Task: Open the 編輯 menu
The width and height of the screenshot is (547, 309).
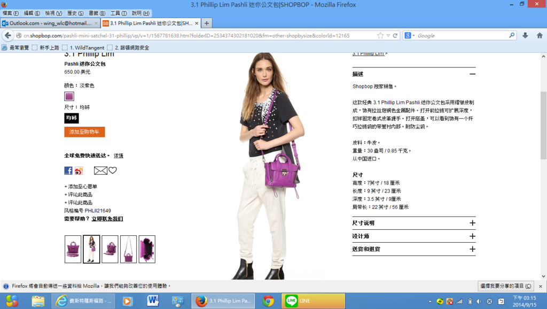Action: coord(32,13)
